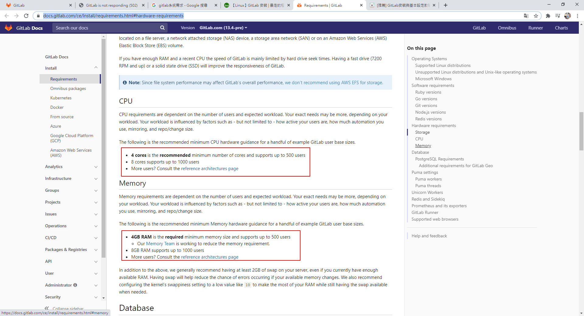
Task: Open reference architectures page link under CPU
Action: [x=210, y=169]
